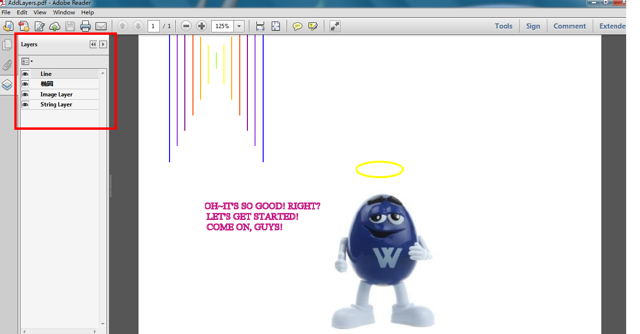The image size is (640, 334).
Task: Click the Layers panel right arrow button
Action: (x=103, y=44)
